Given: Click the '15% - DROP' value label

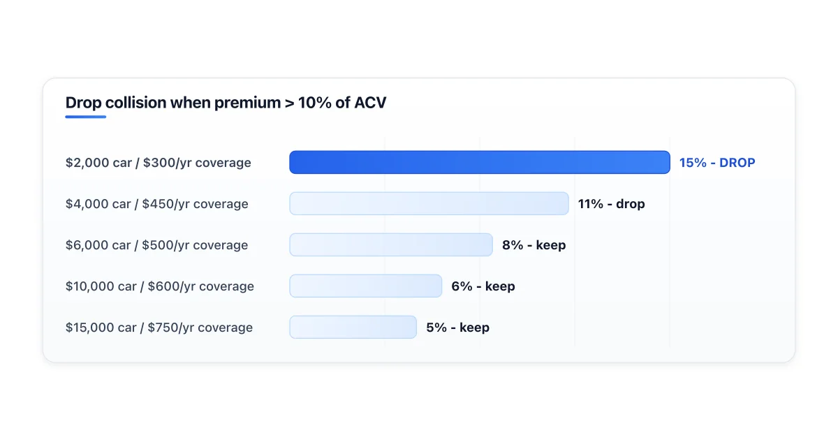Looking at the screenshot, I should [x=717, y=163].
